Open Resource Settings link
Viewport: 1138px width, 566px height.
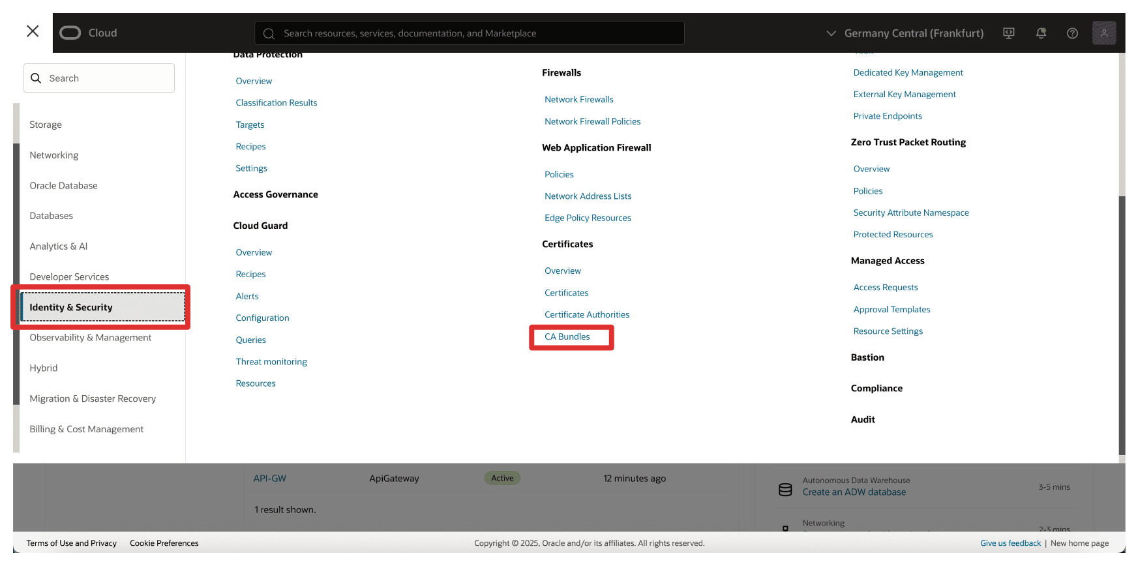pyautogui.click(x=888, y=331)
